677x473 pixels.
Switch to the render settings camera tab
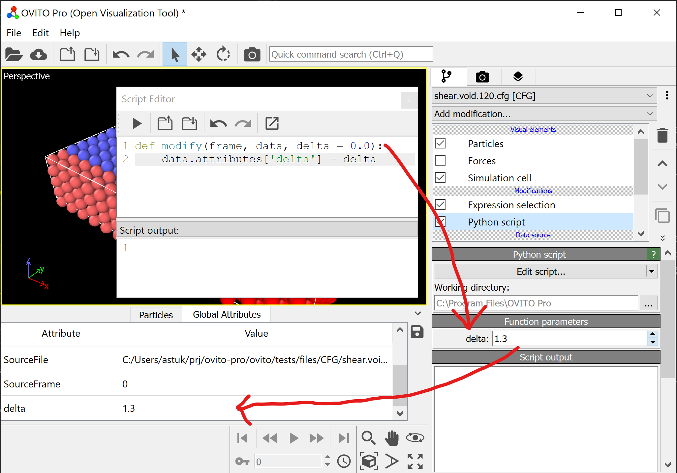point(482,76)
